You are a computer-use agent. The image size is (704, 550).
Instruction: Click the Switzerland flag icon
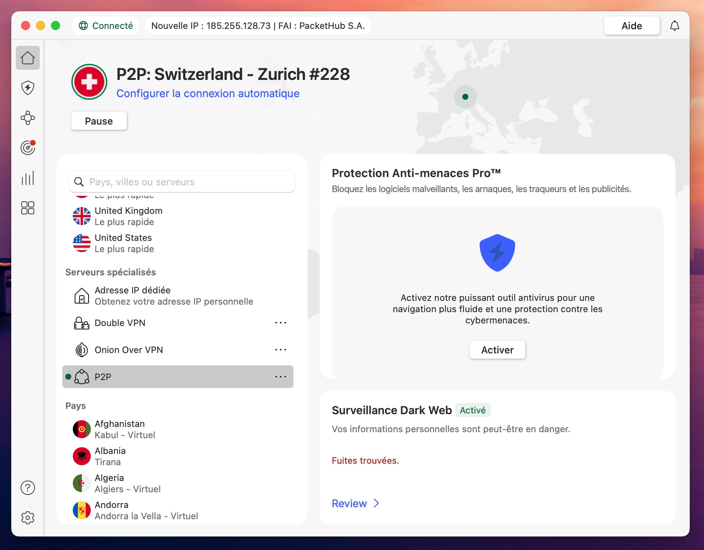[89, 81]
